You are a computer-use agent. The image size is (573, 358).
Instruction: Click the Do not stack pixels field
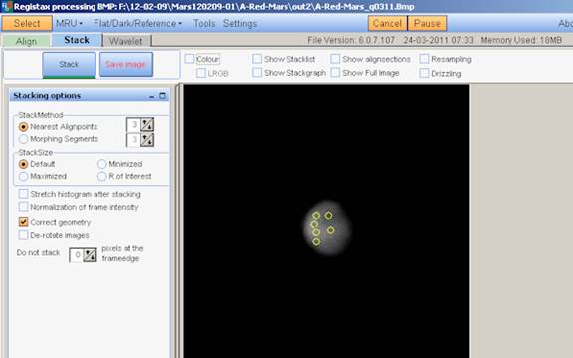pyautogui.click(x=76, y=255)
